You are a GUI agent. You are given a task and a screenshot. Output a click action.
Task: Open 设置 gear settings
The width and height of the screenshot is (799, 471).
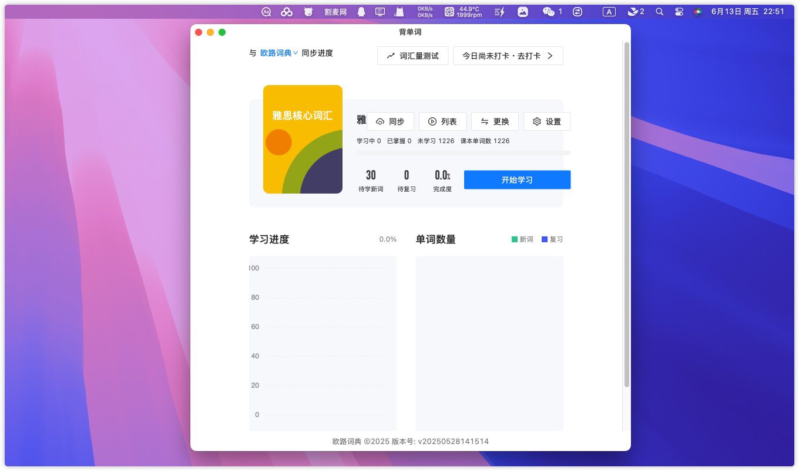(546, 121)
